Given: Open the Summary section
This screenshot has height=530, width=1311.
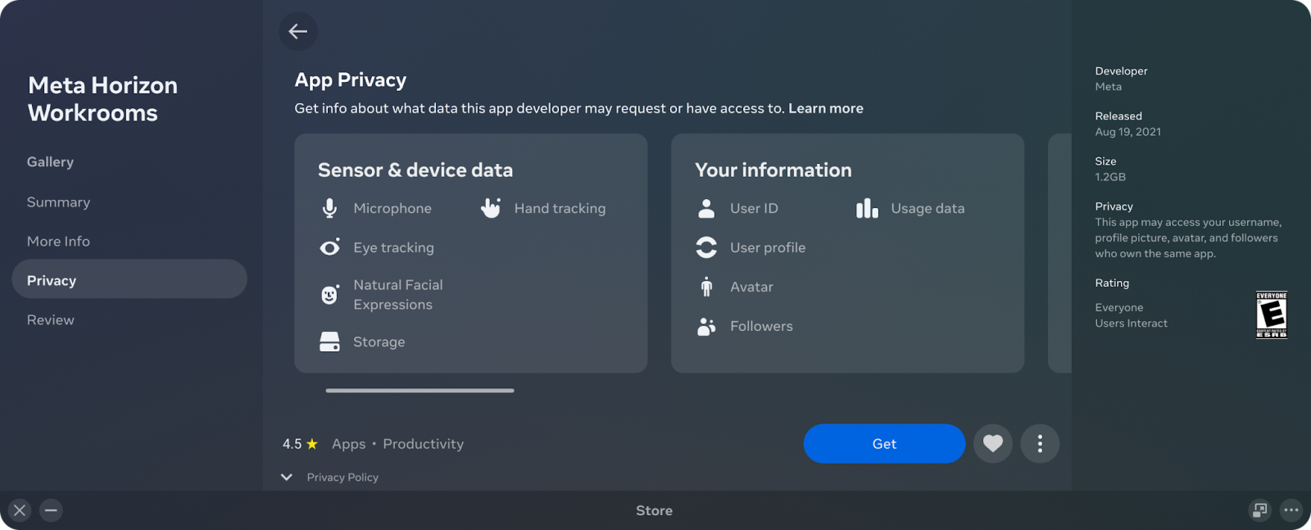Looking at the screenshot, I should click(58, 202).
